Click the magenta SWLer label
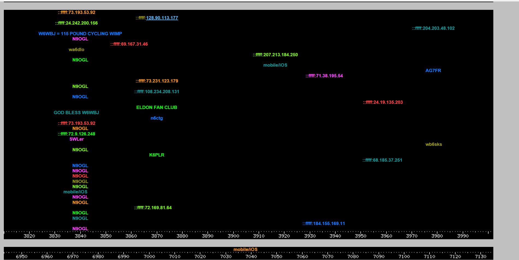Viewport: 519px width, 260px height. [76, 139]
